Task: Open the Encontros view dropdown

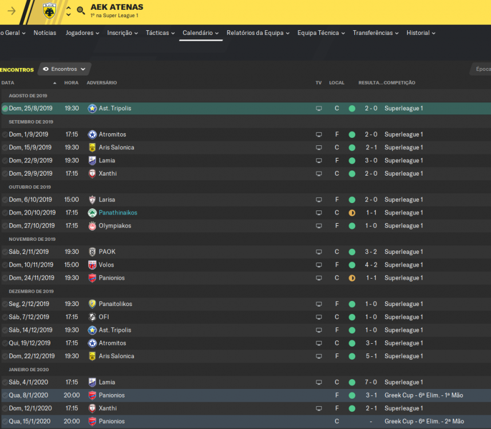Action: click(x=64, y=69)
